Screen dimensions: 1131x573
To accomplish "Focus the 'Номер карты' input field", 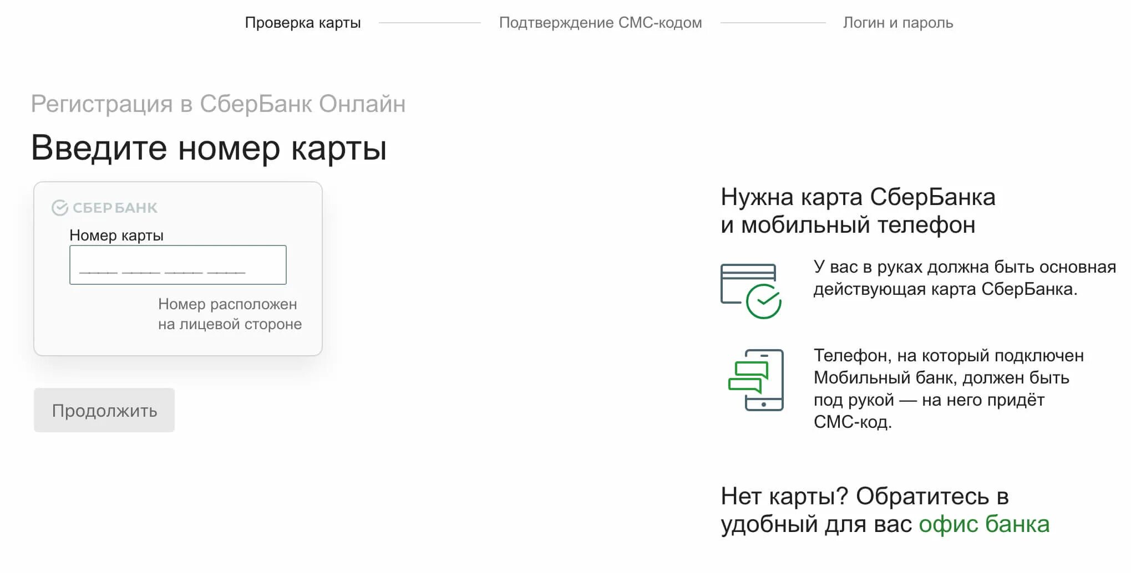I will coord(178,265).
